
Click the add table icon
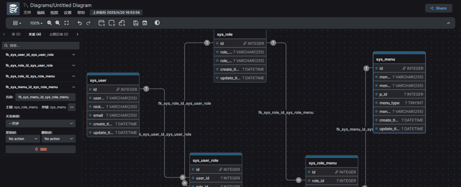(102, 23)
